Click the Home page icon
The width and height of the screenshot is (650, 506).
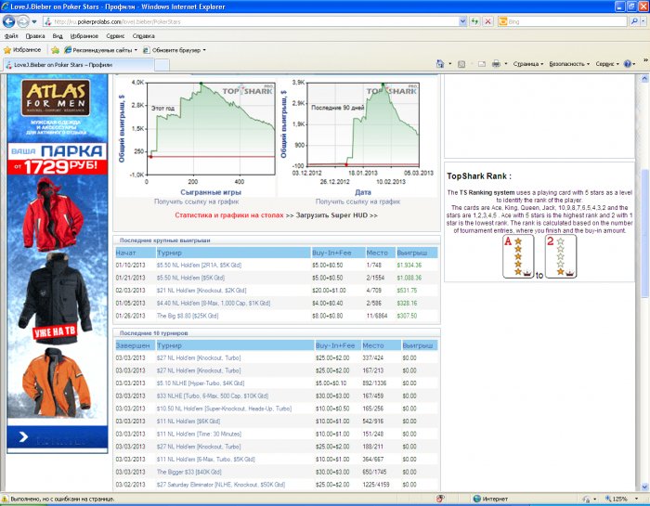coord(440,64)
